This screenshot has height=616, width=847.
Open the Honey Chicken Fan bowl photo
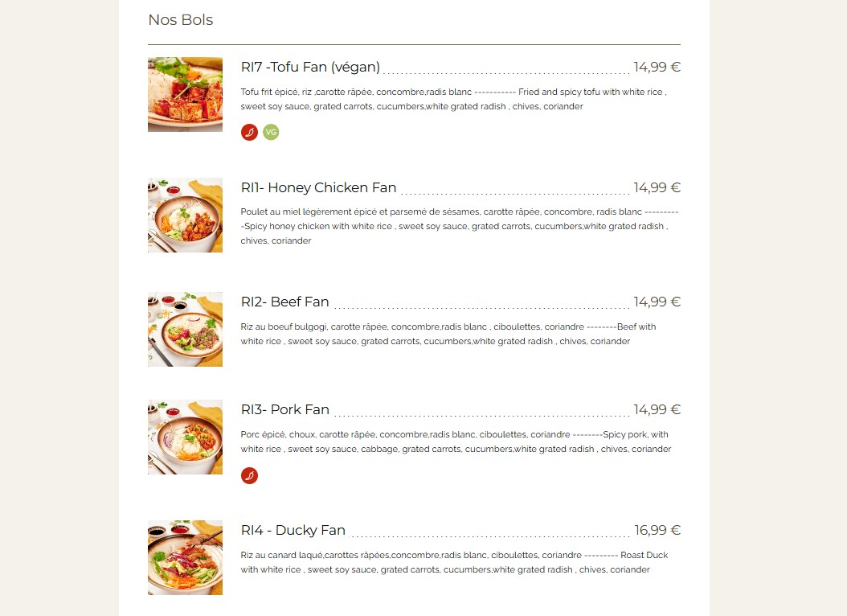point(186,215)
